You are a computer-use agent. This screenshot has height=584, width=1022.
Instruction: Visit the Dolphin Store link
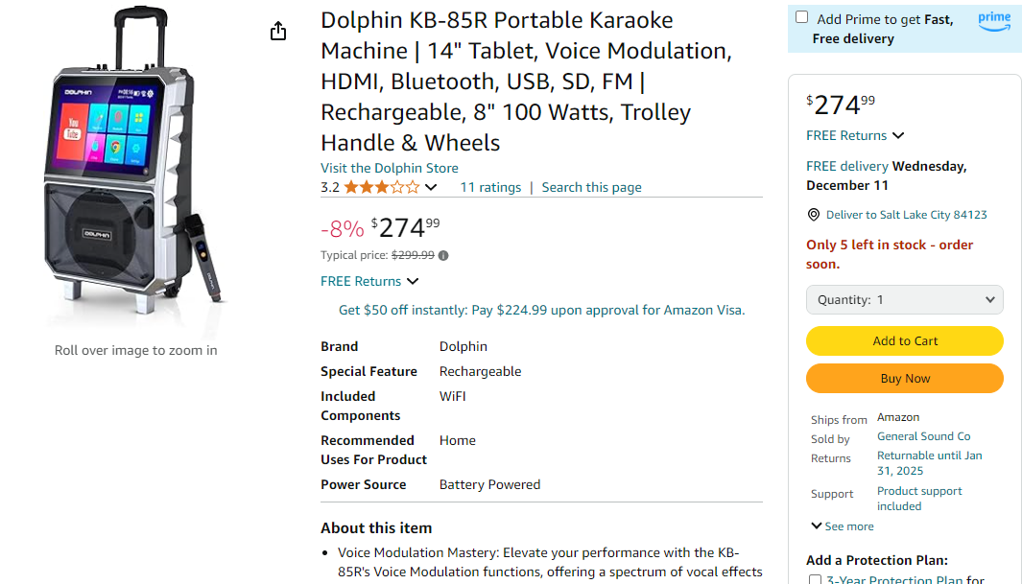click(389, 168)
